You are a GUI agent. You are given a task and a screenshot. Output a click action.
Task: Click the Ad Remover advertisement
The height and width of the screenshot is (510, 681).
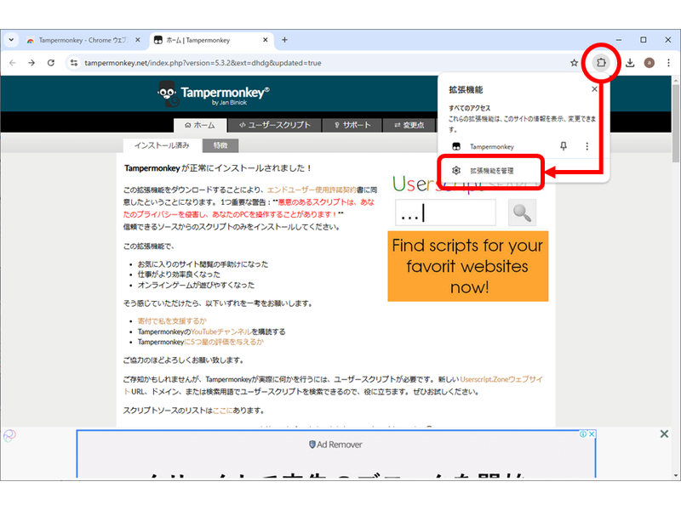[335, 454]
